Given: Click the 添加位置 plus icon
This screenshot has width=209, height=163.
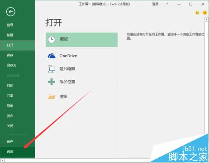Looking at the screenshot, I should tap(51, 81).
